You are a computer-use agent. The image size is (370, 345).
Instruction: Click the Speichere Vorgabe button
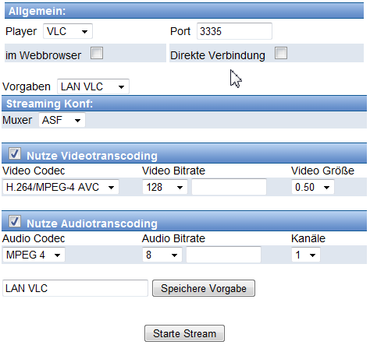click(204, 288)
